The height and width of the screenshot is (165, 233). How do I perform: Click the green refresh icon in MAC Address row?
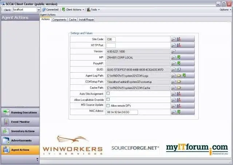click(x=179, y=112)
